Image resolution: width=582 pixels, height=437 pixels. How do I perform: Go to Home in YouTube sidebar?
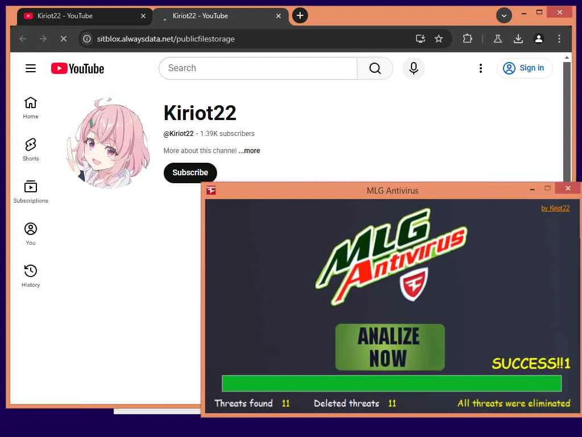coord(31,108)
